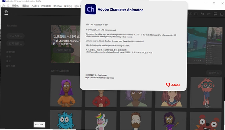
Task: Open the 帮助 link in left sidebar
Action: click(x=8, y=56)
